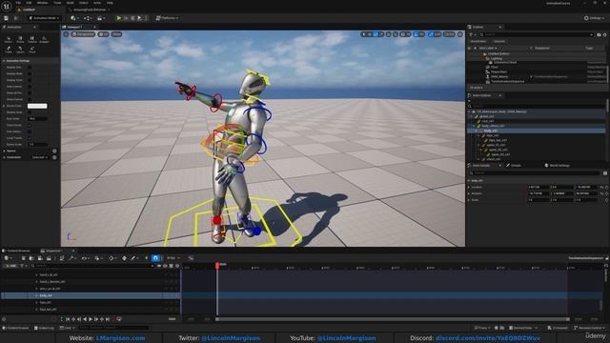Open the Outliner filter icon
610x343 pixels.
[x=472, y=34]
